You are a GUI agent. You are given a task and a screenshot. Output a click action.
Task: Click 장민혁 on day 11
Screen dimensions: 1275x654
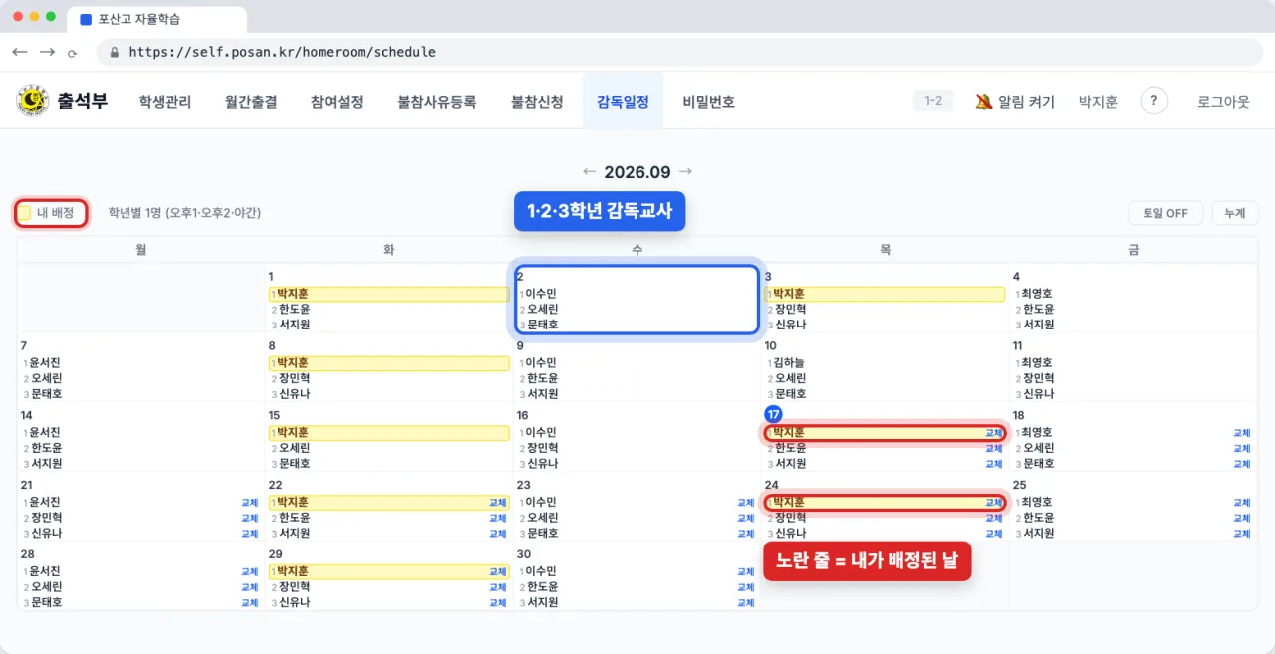tap(1036, 378)
